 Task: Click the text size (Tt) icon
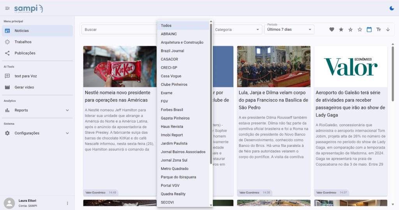click(378, 30)
